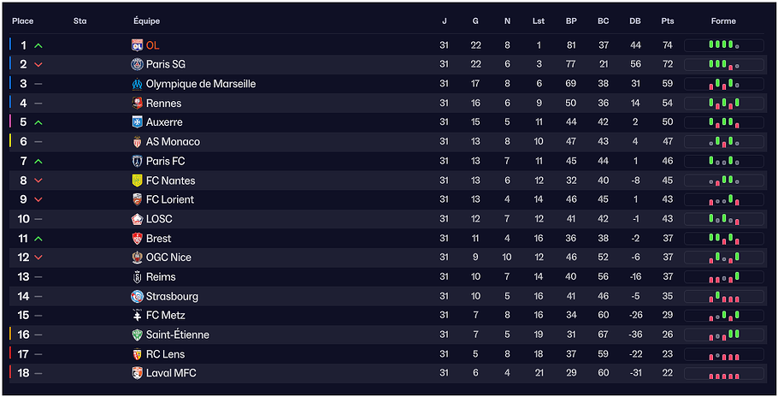
Task: Click the Forme column header
Action: 723,21
